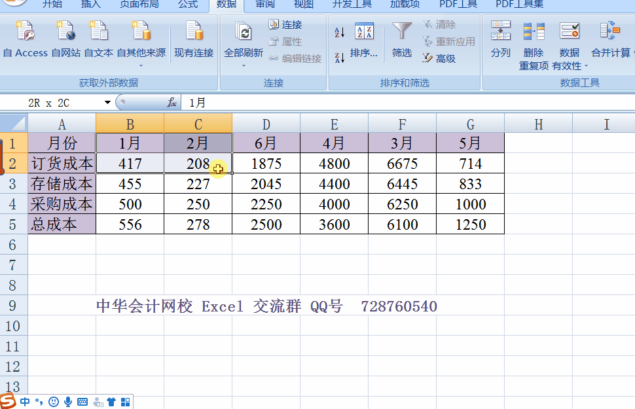Open IME soft keyboard icon
Image resolution: width=635 pixels, height=409 pixels.
[x=82, y=402]
